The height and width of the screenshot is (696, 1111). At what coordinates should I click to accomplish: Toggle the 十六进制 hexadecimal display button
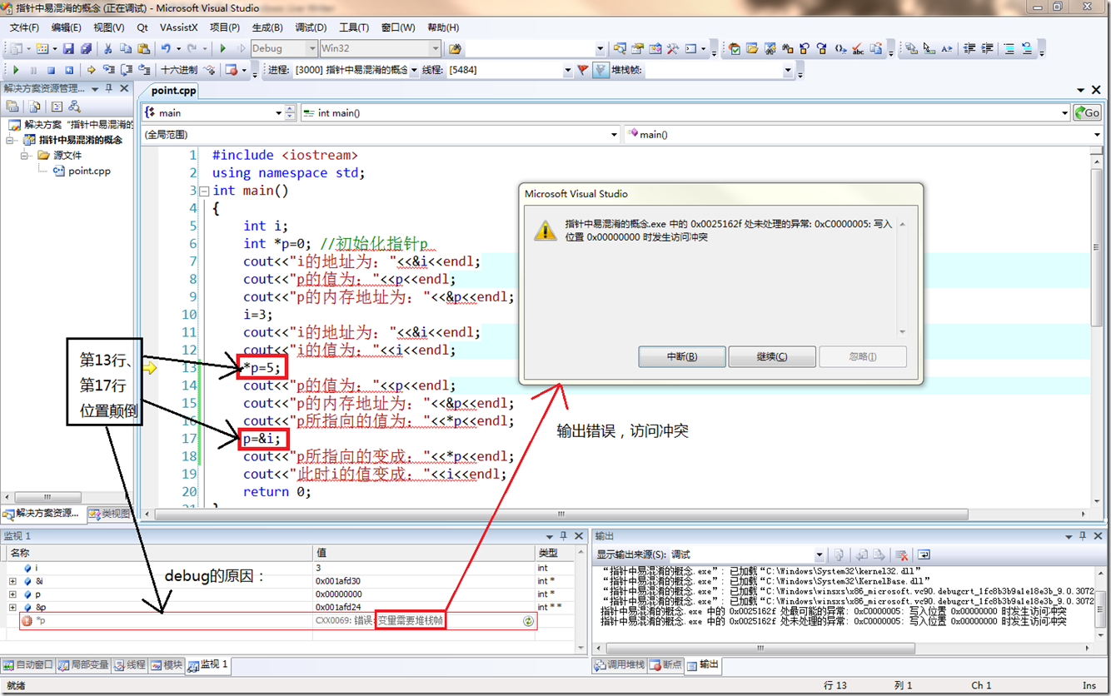[179, 70]
